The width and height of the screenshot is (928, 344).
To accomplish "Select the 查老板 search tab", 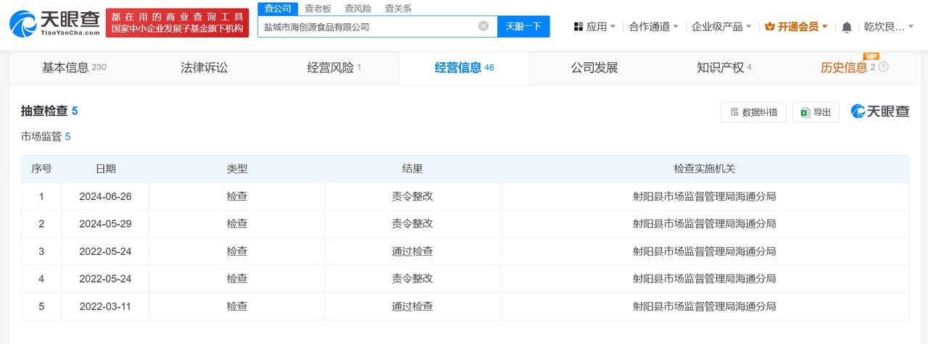I will tap(318, 9).
